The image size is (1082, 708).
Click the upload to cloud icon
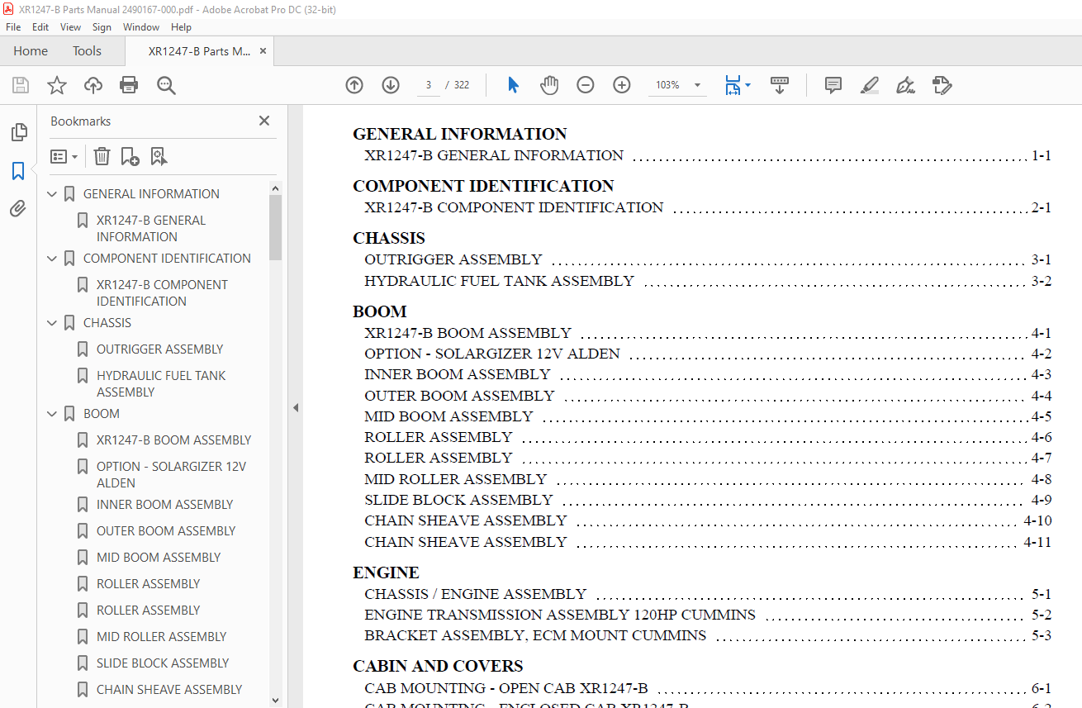coord(93,85)
